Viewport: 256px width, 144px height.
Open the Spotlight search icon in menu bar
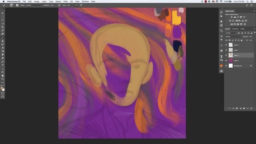[248, 2]
